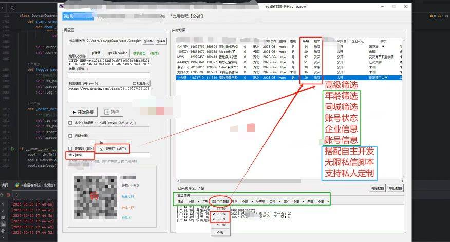Select the 抖音获客系统(高级版) run tab
450x242 pixels.
35,185
